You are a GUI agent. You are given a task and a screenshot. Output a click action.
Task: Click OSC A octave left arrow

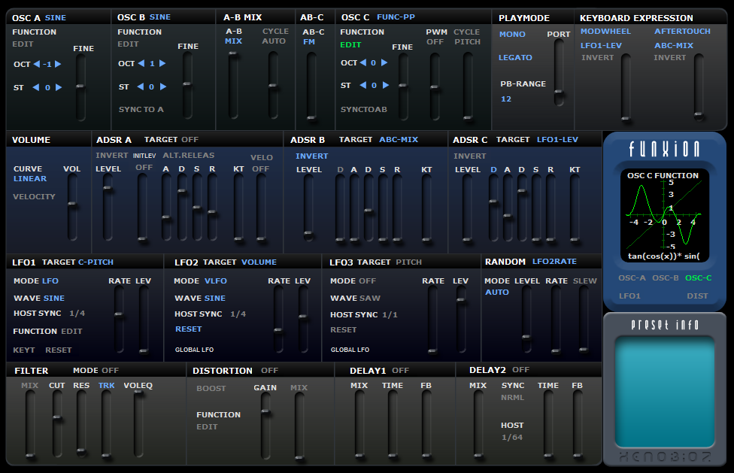(x=37, y=64)
